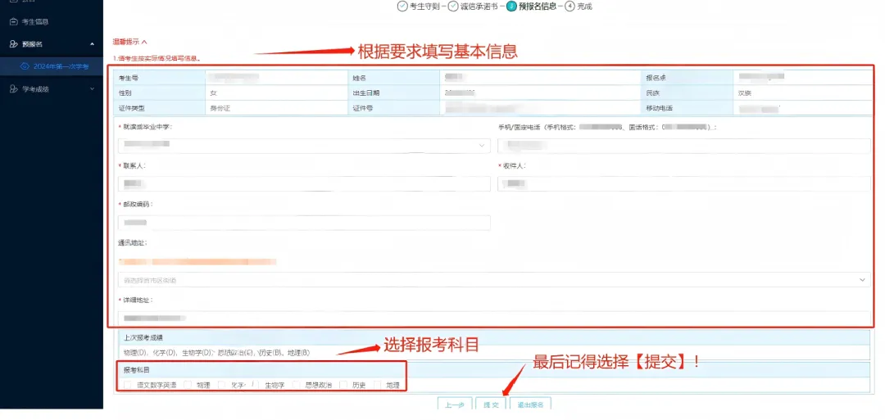Screen dimensions: 885x420
Task: Focus the 手机/固定电话 input field
Action: pyautogui.click(x=683, y=146)
